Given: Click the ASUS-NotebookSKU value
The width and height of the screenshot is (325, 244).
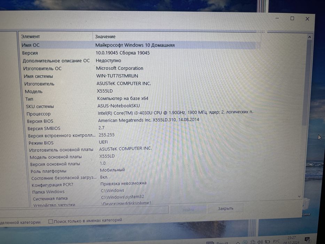Looking at the screenshot, I should point(118,106).
